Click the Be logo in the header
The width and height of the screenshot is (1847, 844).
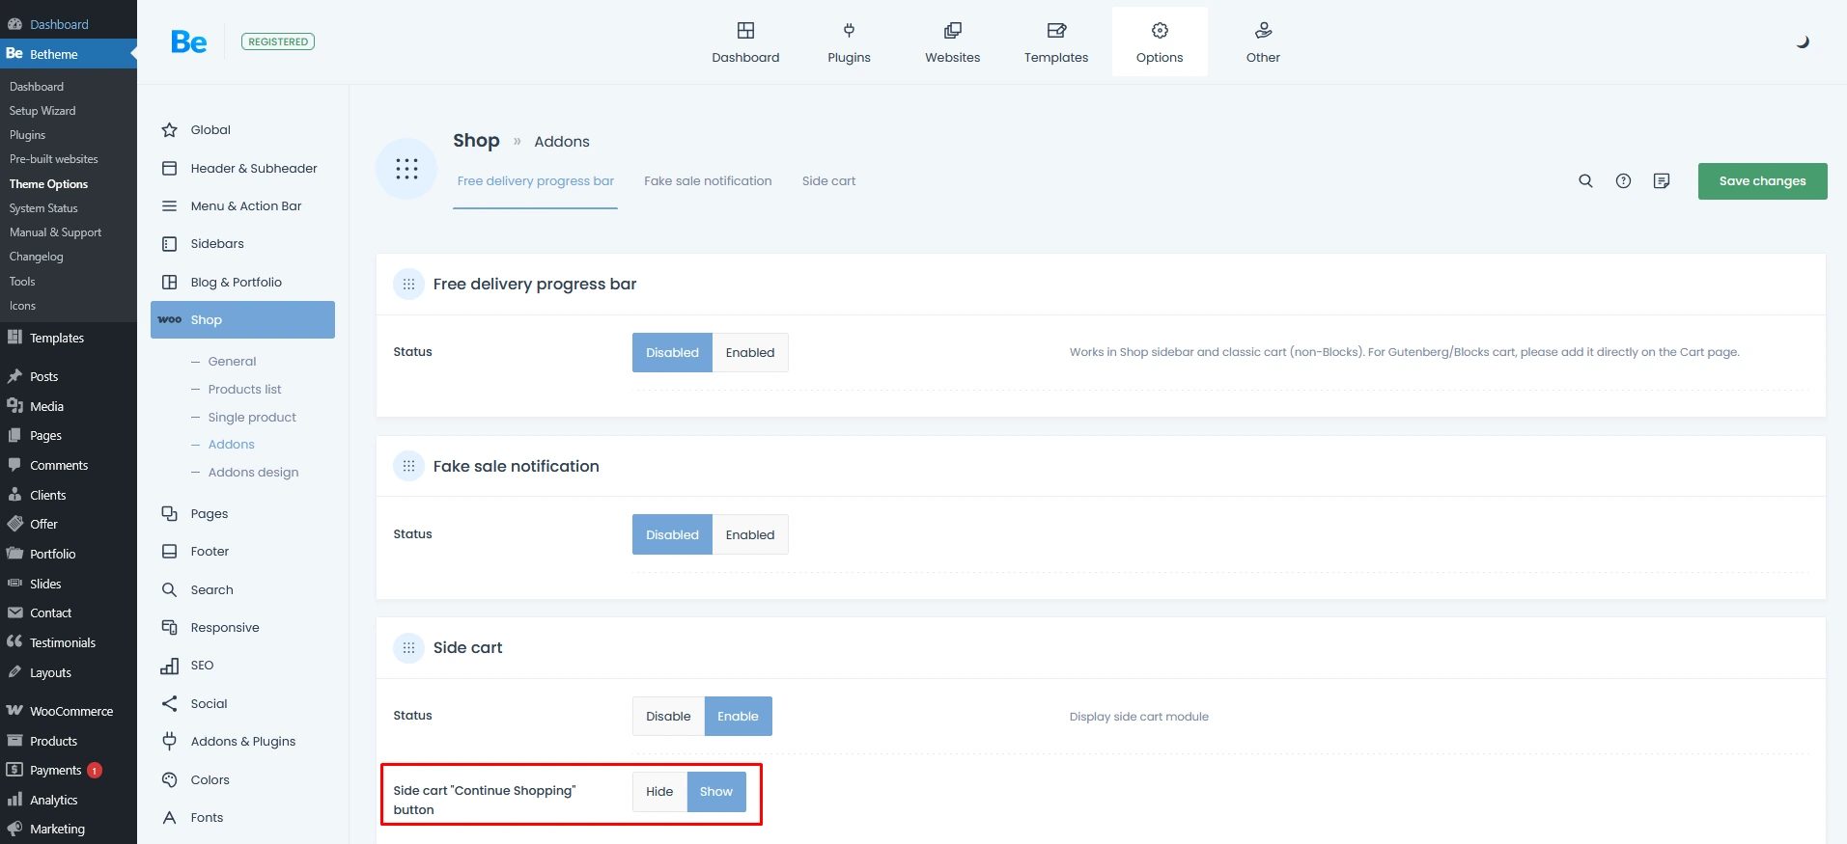tap(188, 41)
